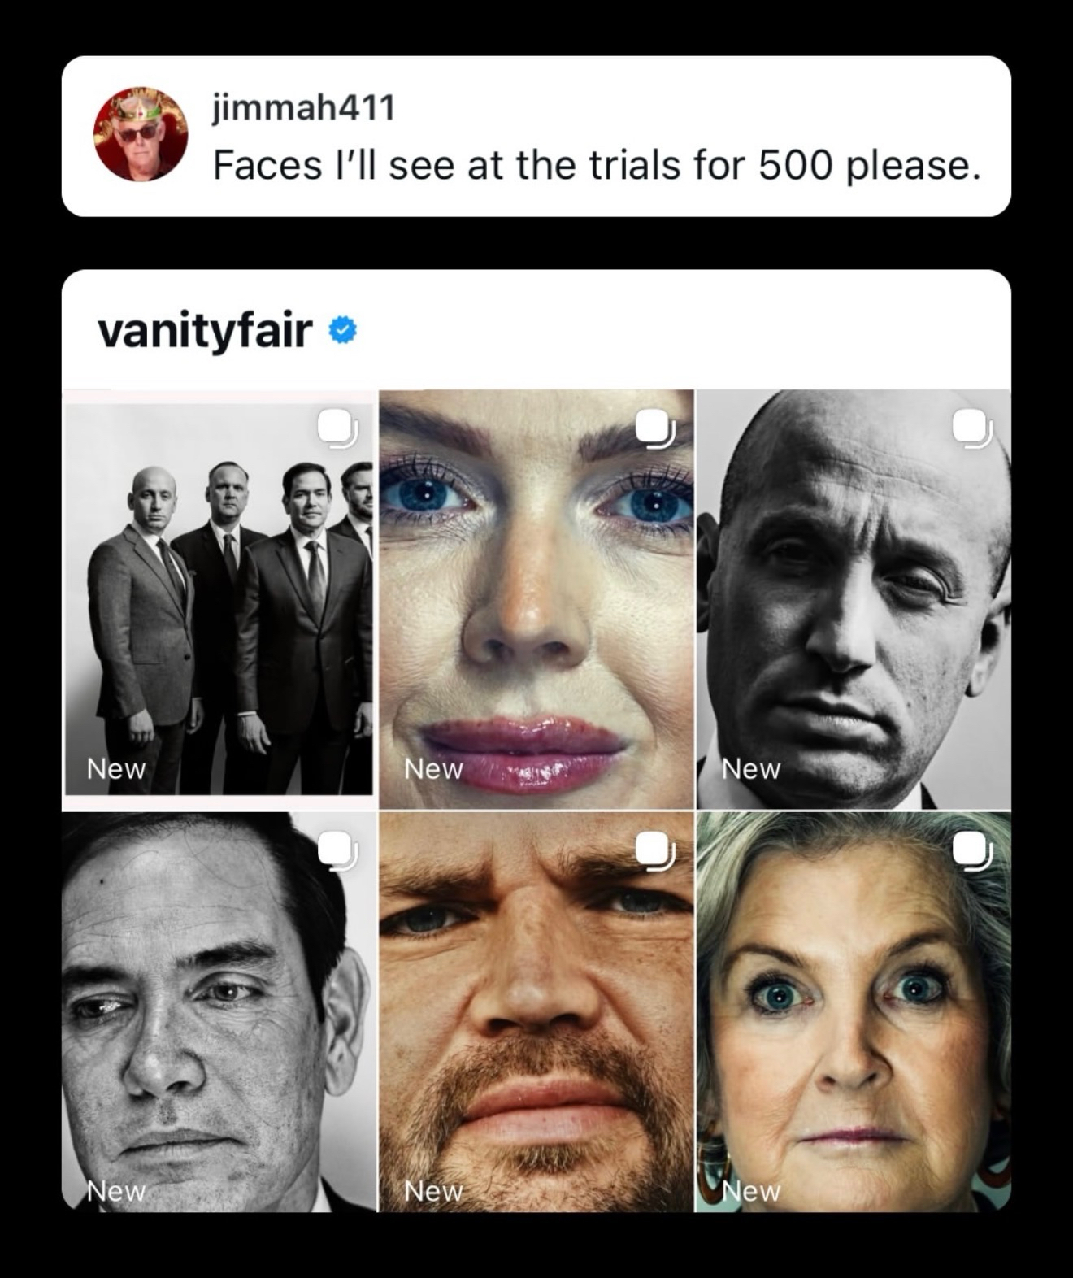This screenshot has width=1073, height=1278.
Task: Click carousel icon on gray-haired woman post
Action: tap(972, 850)
